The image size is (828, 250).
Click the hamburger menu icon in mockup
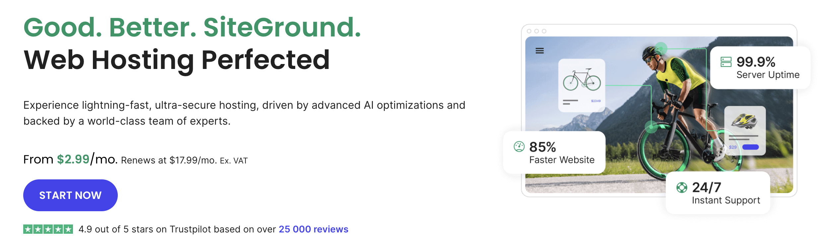click(540, 51)
